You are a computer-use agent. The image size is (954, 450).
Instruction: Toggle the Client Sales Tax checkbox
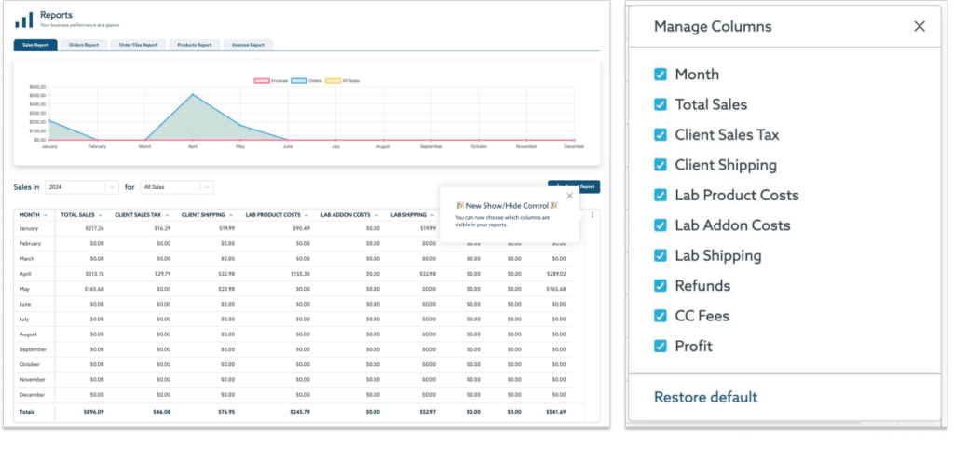(661, 134)
